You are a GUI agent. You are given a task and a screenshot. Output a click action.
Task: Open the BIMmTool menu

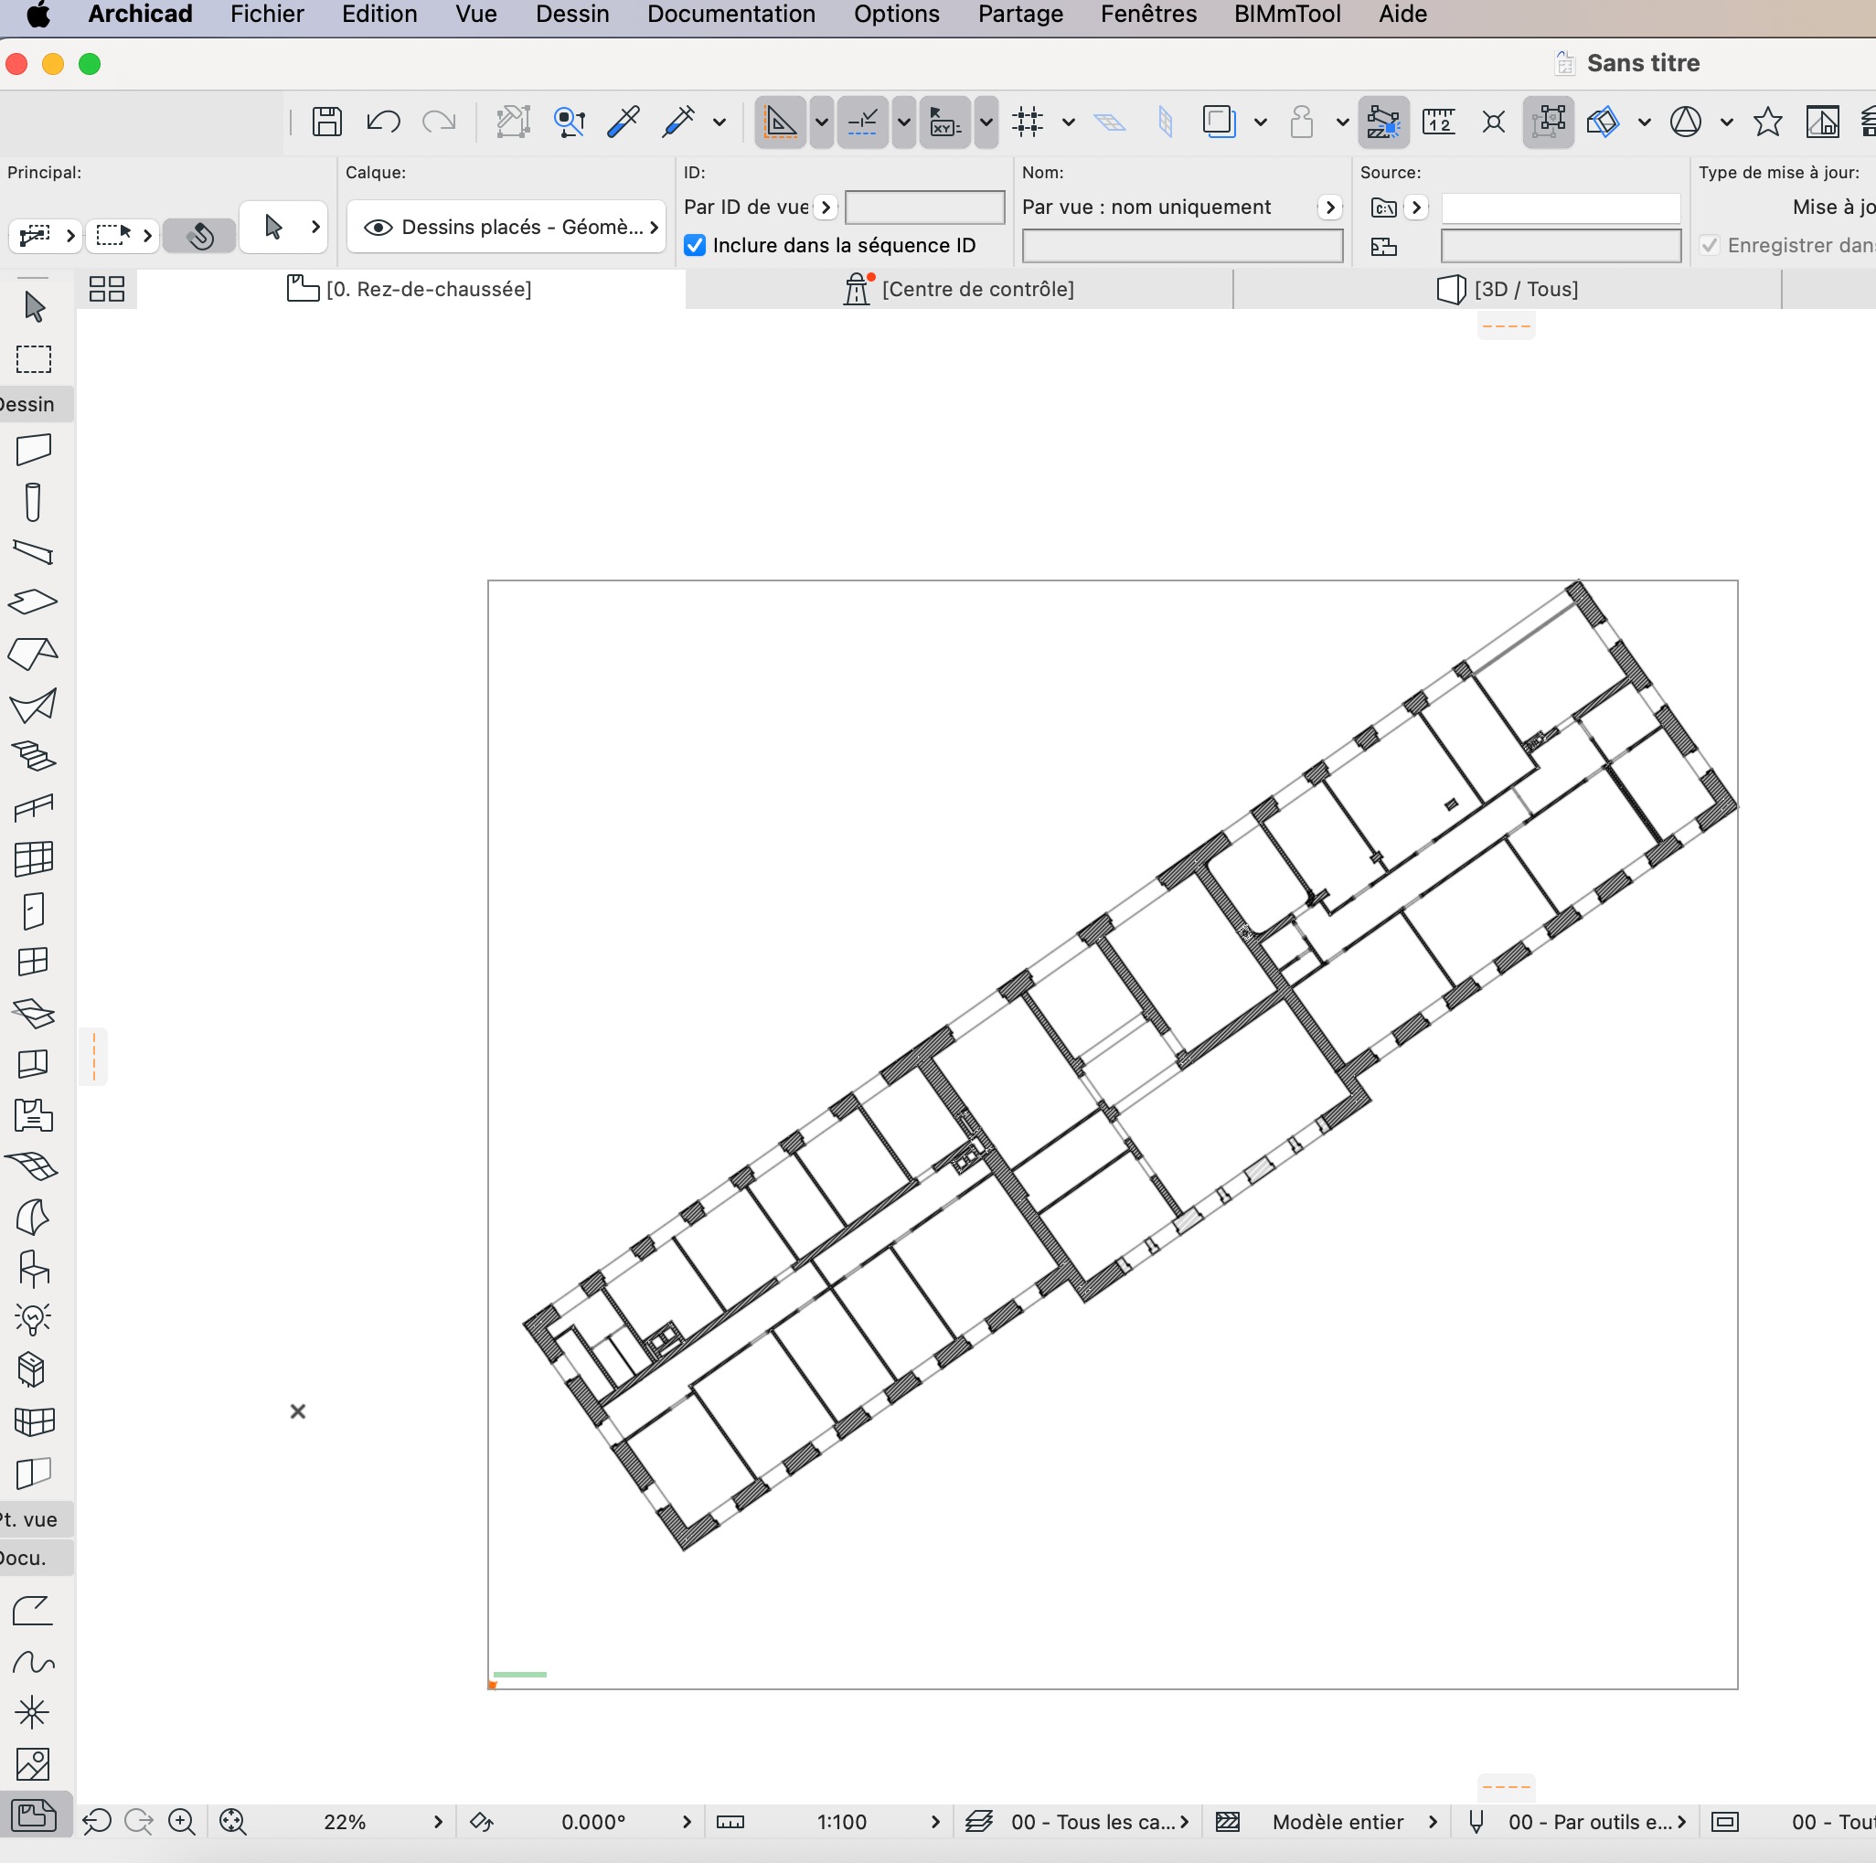pyautogui.click(x=1286, y=15)
